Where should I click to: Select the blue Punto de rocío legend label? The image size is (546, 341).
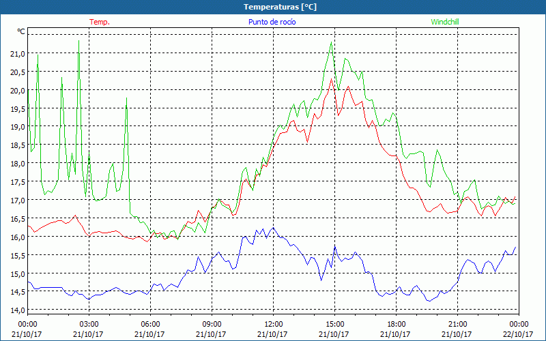click(x=272, y=22)
